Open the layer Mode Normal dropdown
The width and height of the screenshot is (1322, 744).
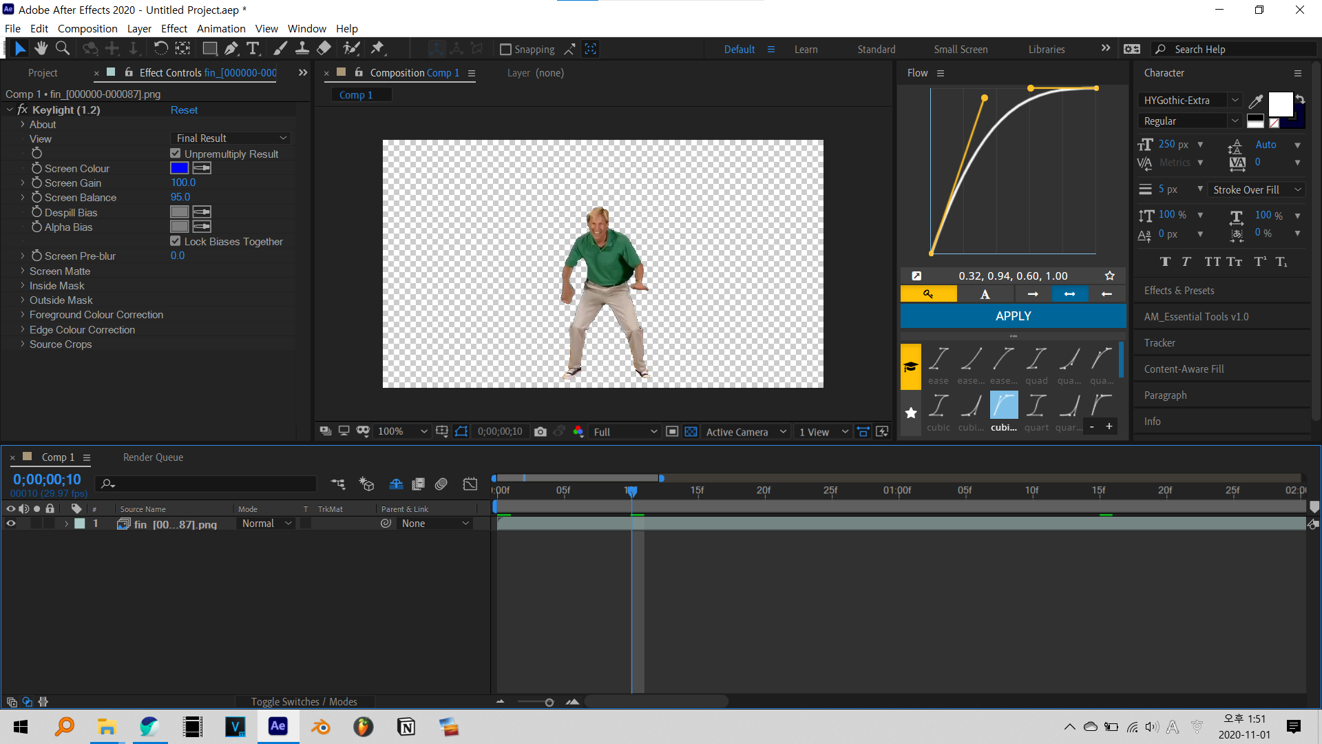point(267,524)
